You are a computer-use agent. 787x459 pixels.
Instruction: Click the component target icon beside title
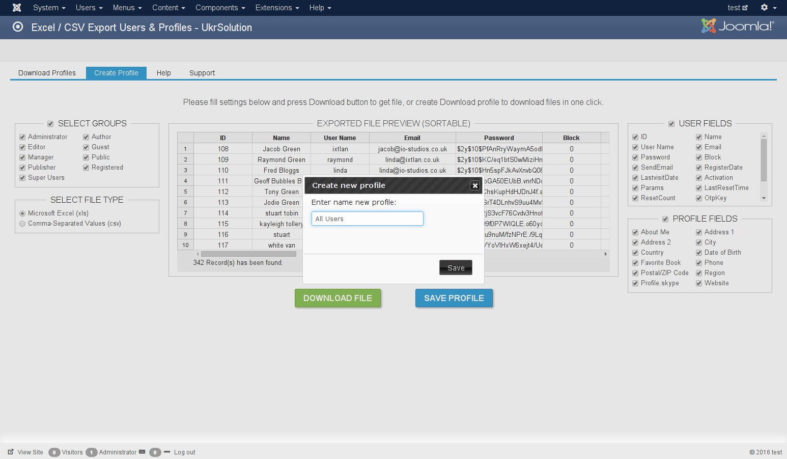pos(18,27)
